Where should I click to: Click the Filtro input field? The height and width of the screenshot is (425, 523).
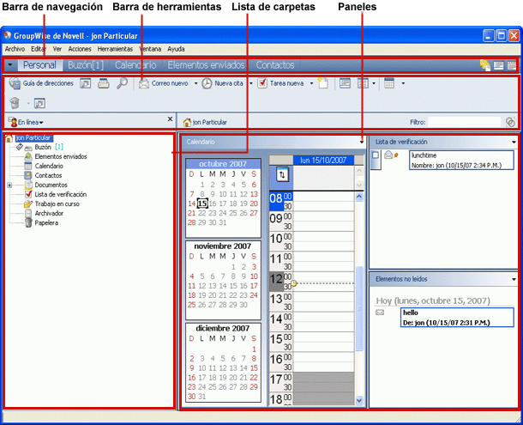[x=465, y=122]
